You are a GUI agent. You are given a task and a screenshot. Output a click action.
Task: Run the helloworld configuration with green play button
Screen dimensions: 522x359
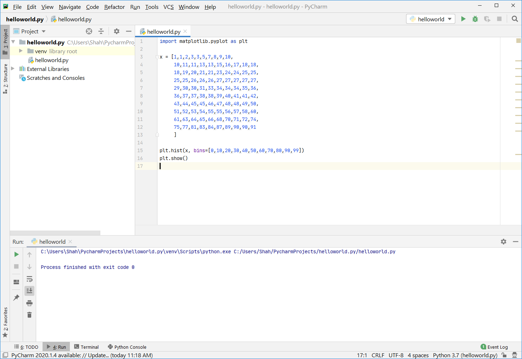[463, 19]
